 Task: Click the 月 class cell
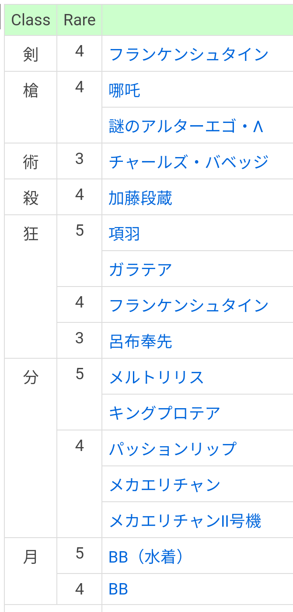(x=31, y=557)
